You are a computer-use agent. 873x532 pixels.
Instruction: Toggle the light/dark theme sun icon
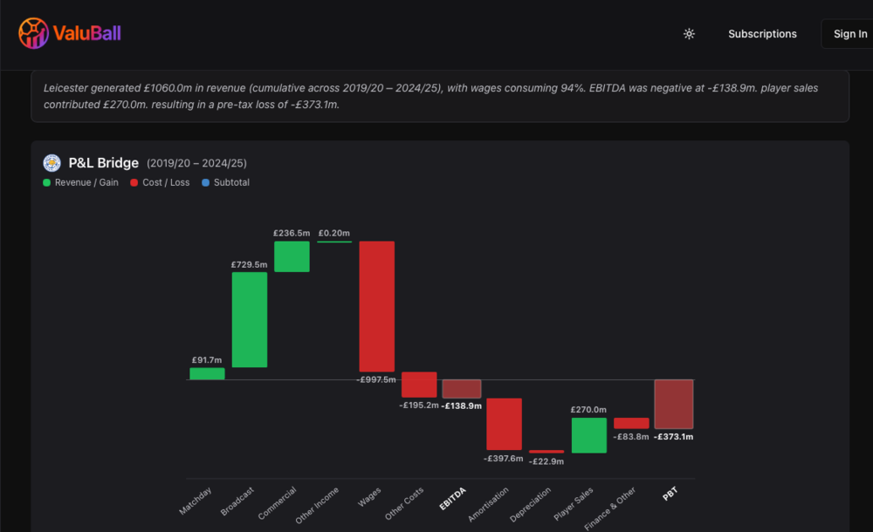coord(690,34)
